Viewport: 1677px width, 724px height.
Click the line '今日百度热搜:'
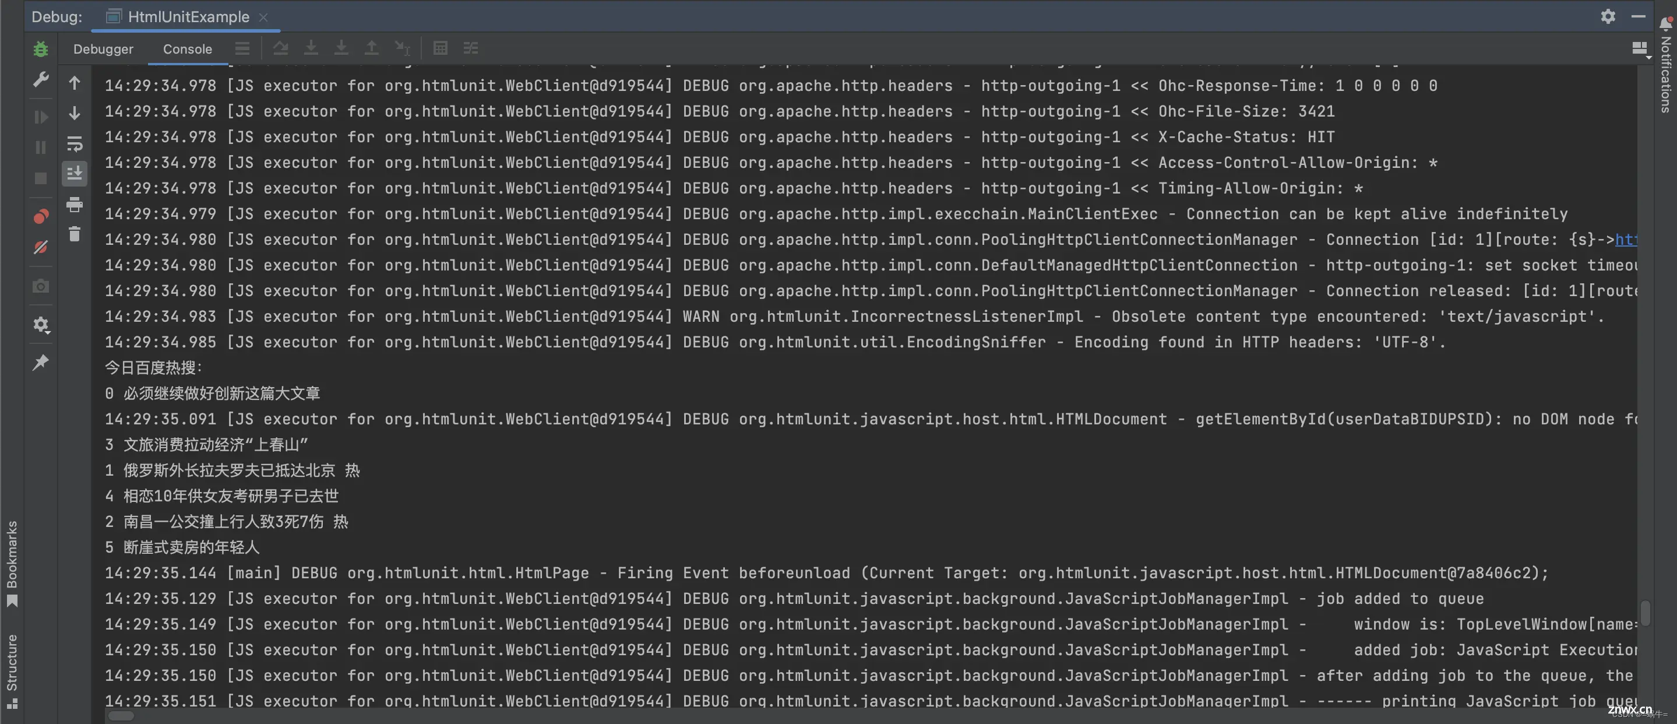tap(154, 368)
